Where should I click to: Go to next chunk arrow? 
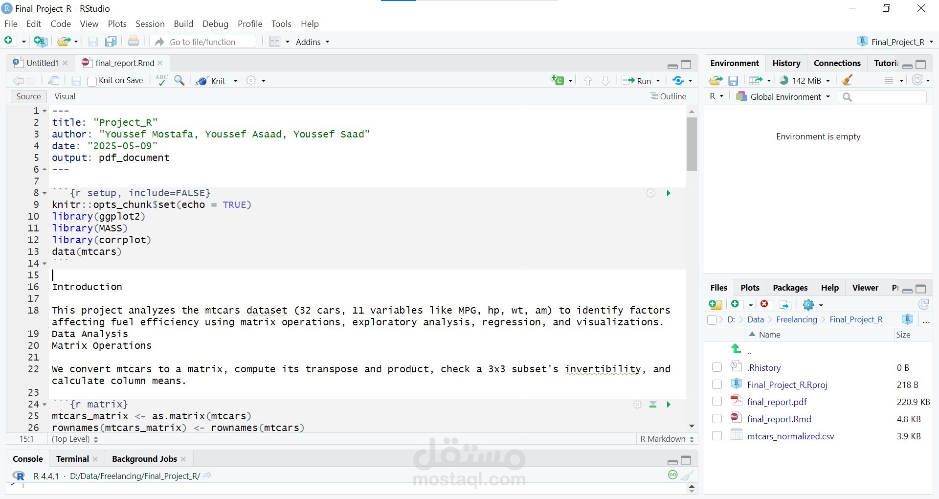[x=605, y=81]
